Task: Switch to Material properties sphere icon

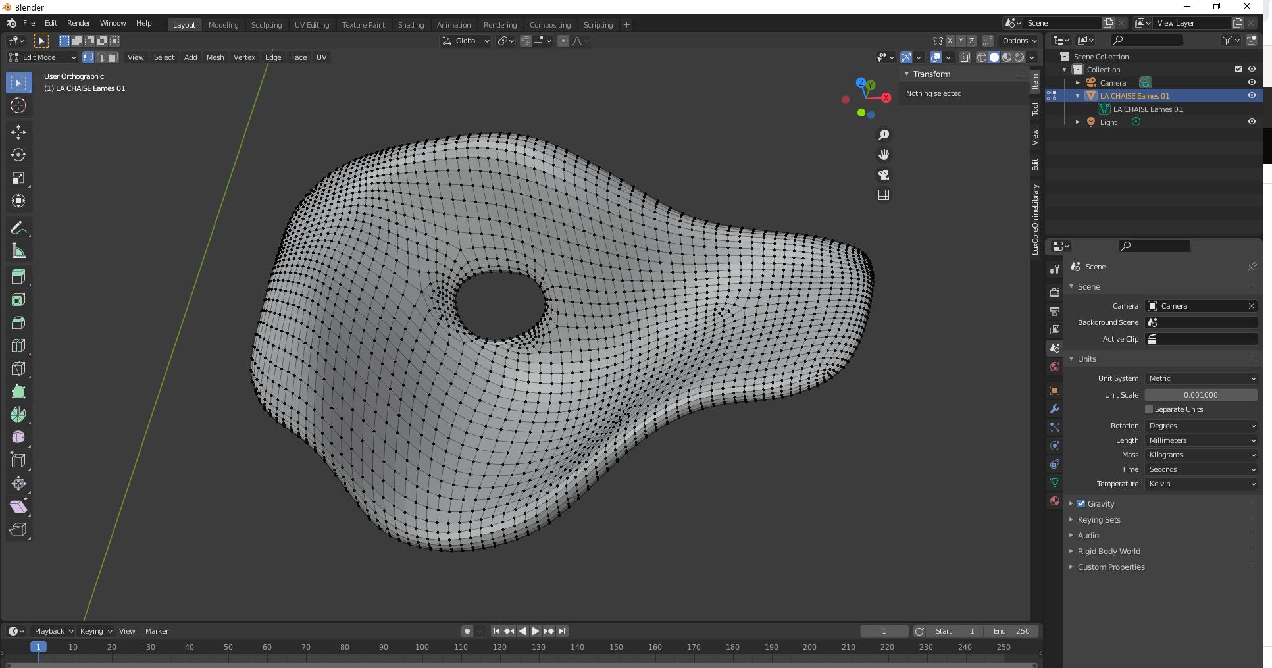Action: point(1055,501)
